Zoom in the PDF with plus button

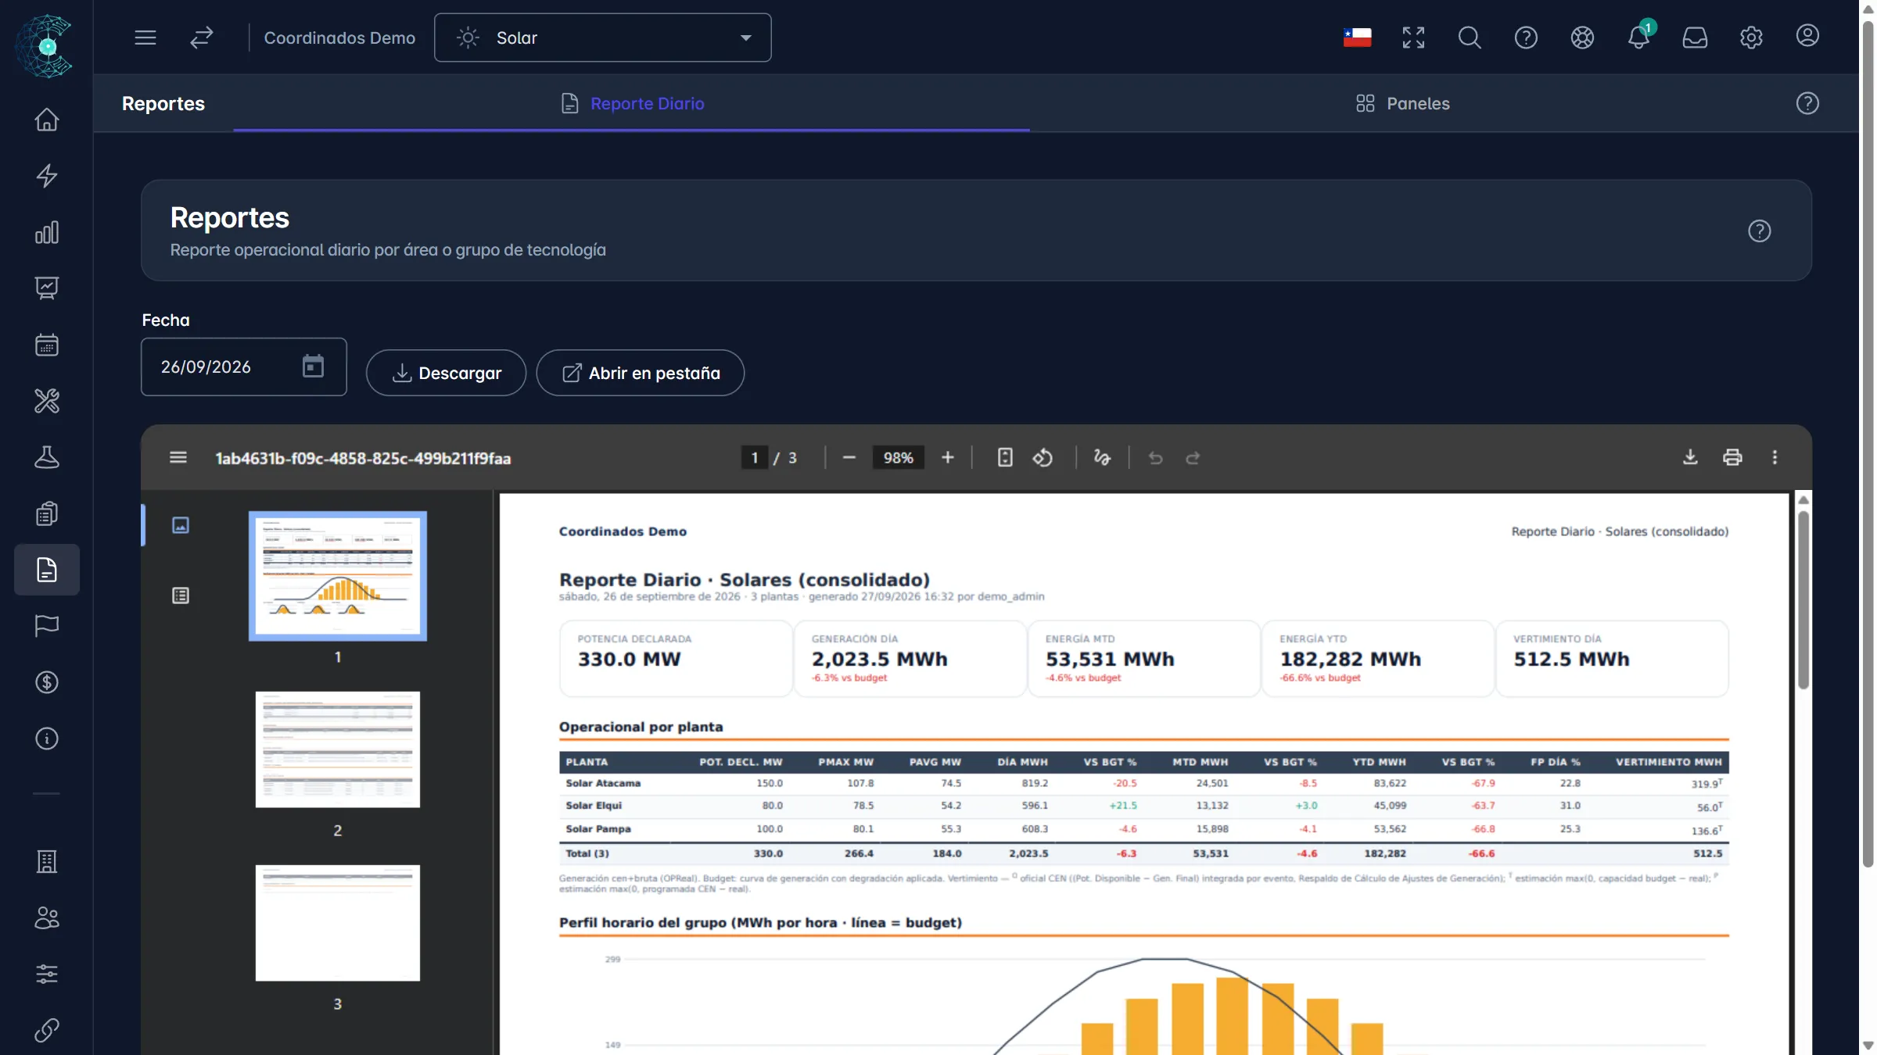point(948,458)
